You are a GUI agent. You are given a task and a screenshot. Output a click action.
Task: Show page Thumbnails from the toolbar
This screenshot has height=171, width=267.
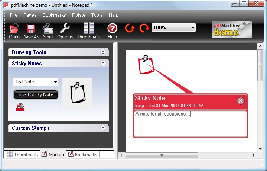pos(88,29)
